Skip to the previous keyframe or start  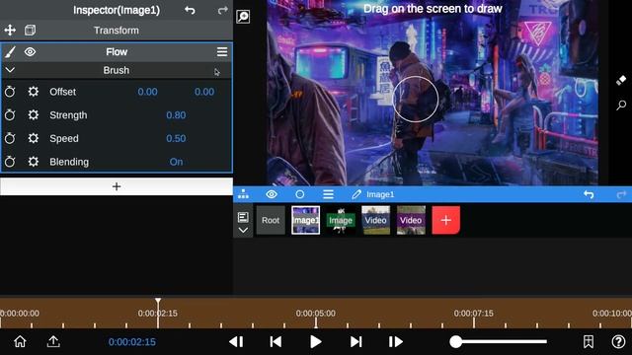pyautogui.click(x=276, y=342)
